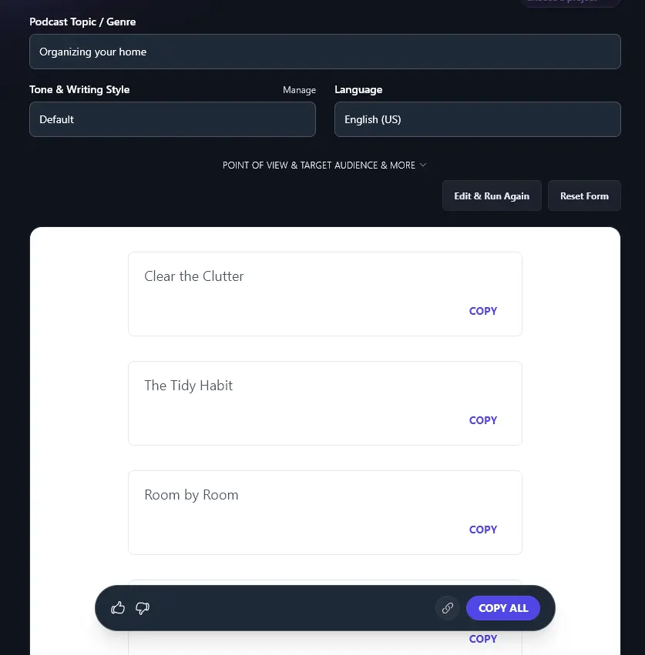Open Manage for tone styles
The width and height of the screenshot is (645, 655).
pyautogui.click(x=299, y=89)
